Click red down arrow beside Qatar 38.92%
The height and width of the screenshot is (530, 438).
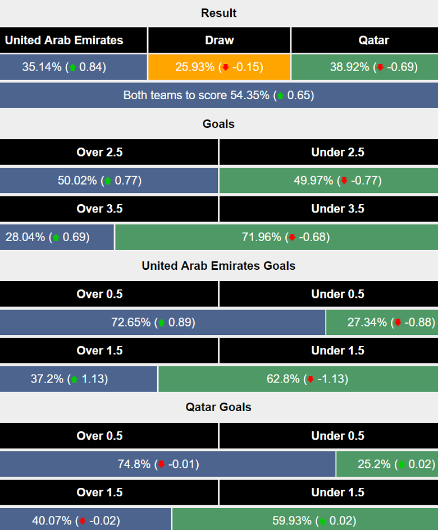[380, 67]
